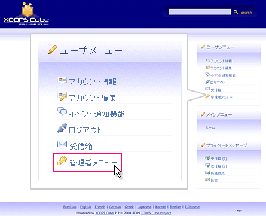Switch language to German in footer

[x=115, y=207]
